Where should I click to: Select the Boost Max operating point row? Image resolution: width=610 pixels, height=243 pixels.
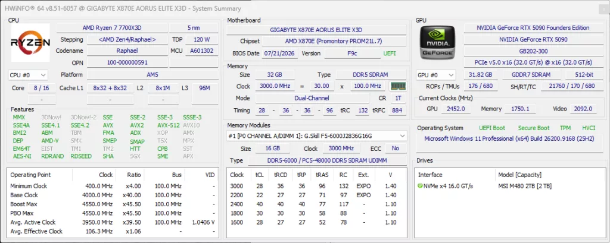point(113,204)
